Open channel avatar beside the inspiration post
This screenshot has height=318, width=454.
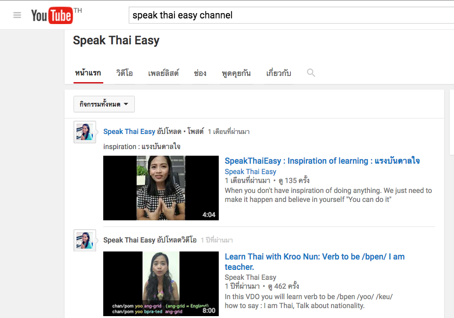[85, 132]
